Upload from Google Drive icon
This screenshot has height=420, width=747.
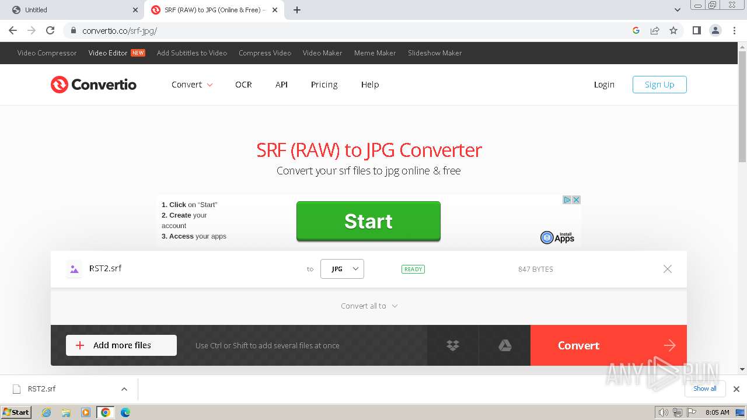click(x=505, y=345)
